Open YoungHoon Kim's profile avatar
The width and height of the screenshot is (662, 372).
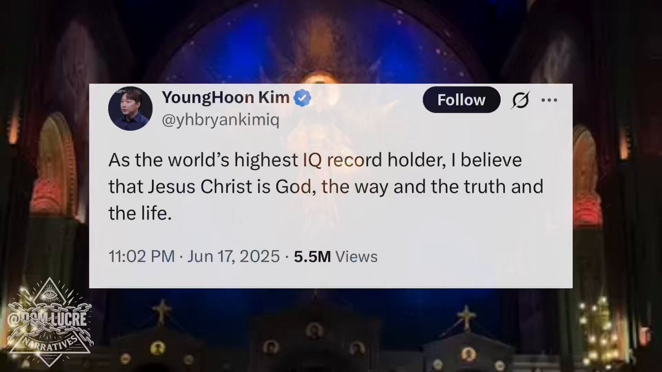pos(130,109)
